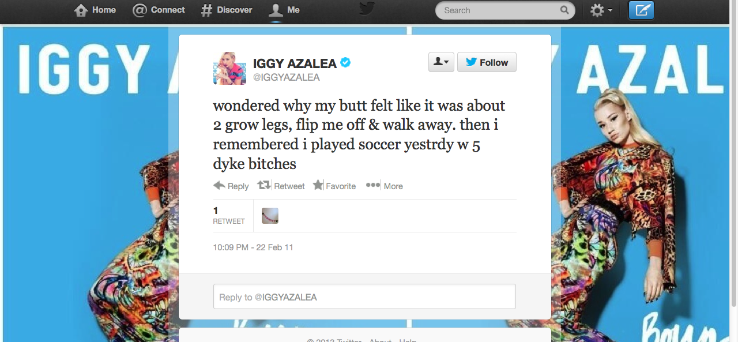738x342 pixels.
Task: Click the verified badge beside IGGY AZALEA
Action: 345,63
